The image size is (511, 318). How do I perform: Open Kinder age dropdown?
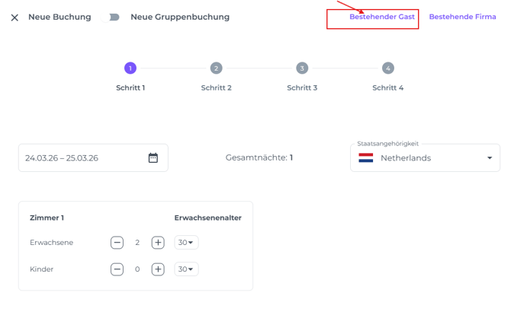(x=185, y=269)
